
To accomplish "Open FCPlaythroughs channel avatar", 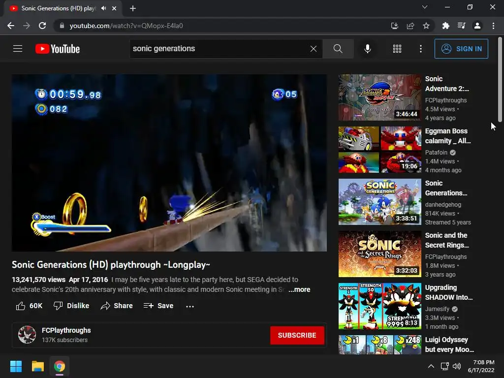I will point(27,335).
